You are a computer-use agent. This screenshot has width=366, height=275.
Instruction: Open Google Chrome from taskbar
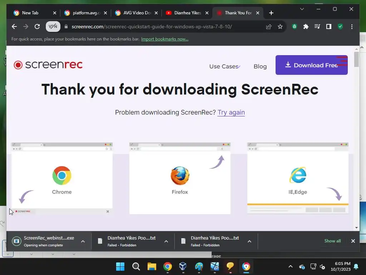(167, 266)
